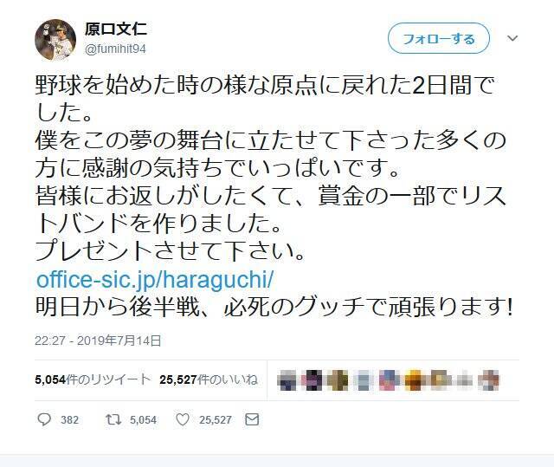Open the @fumihit94 handle link
The image size is (554, 467).
[115, 49]
